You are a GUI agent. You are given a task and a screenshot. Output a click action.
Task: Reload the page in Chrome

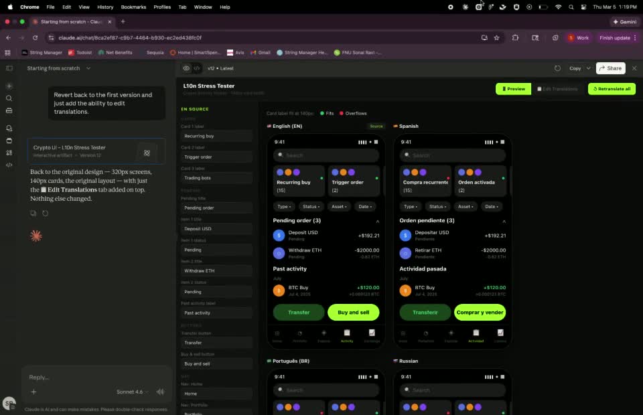coord(35,37)
